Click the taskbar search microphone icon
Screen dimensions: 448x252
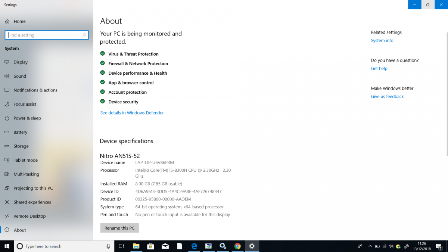[x=108, y=246]
